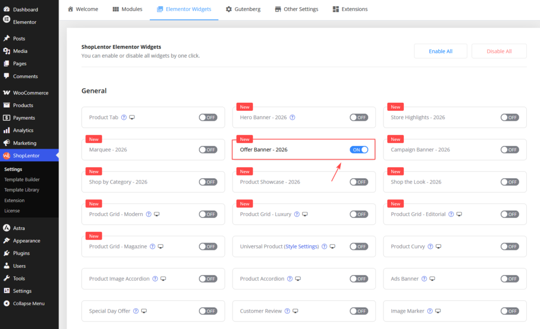
Task: Open the Dashboard menu item
Action: pyautogui.click(x=30, y=9)
